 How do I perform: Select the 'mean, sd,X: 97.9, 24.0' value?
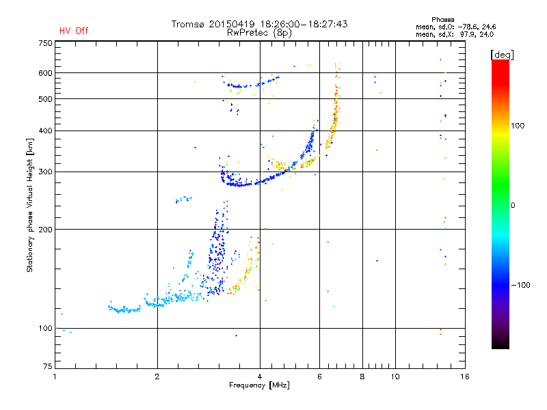click(x=455, y=34)
